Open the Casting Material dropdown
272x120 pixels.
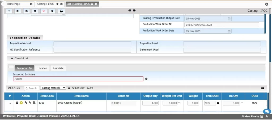click(53, 88)
